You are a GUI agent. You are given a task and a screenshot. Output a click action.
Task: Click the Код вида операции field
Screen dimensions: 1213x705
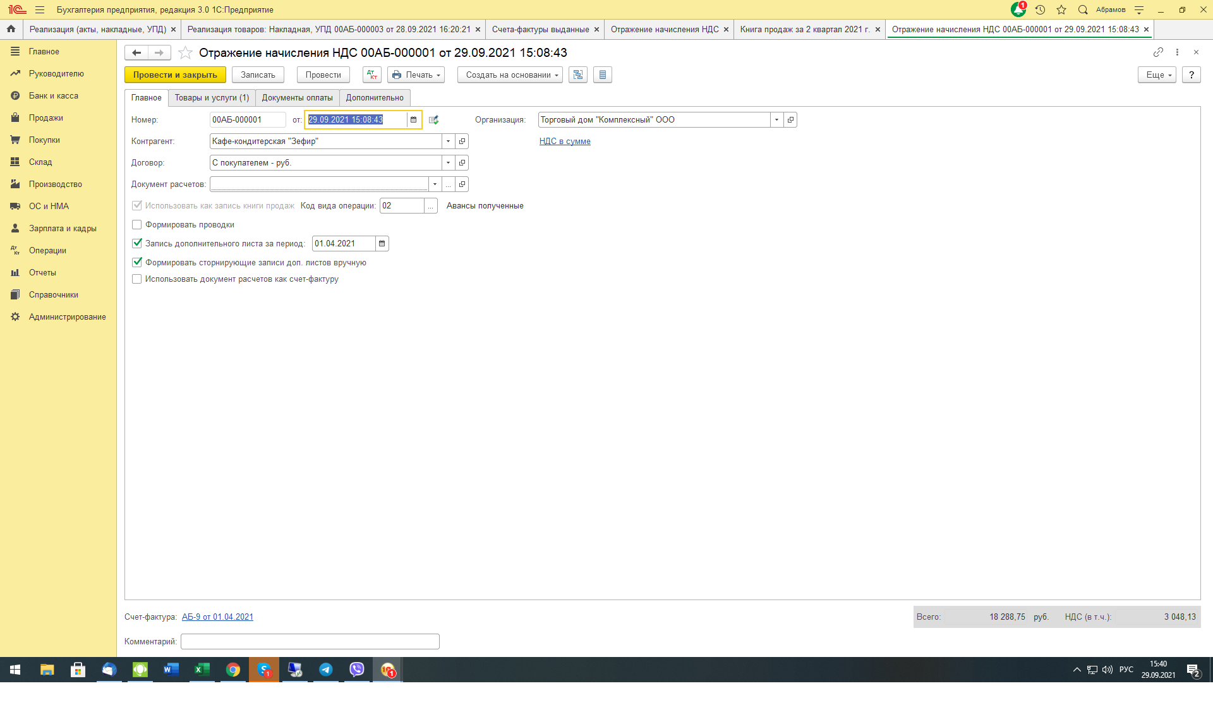pos(402,205)
